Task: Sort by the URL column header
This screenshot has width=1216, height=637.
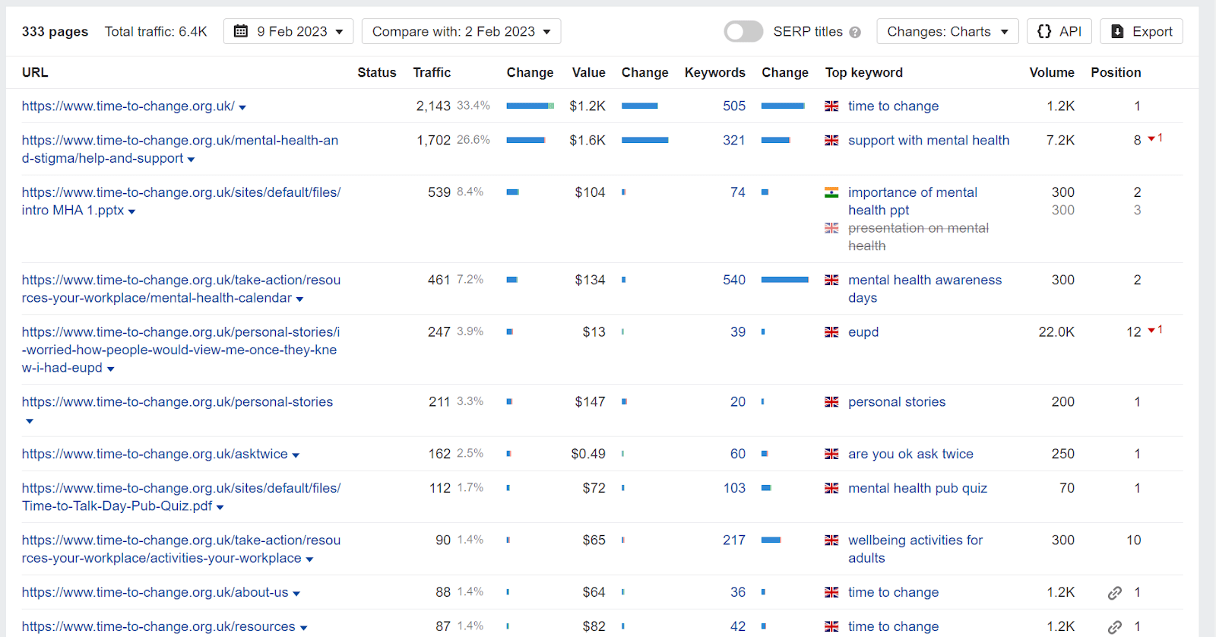Action: (35, 72)
